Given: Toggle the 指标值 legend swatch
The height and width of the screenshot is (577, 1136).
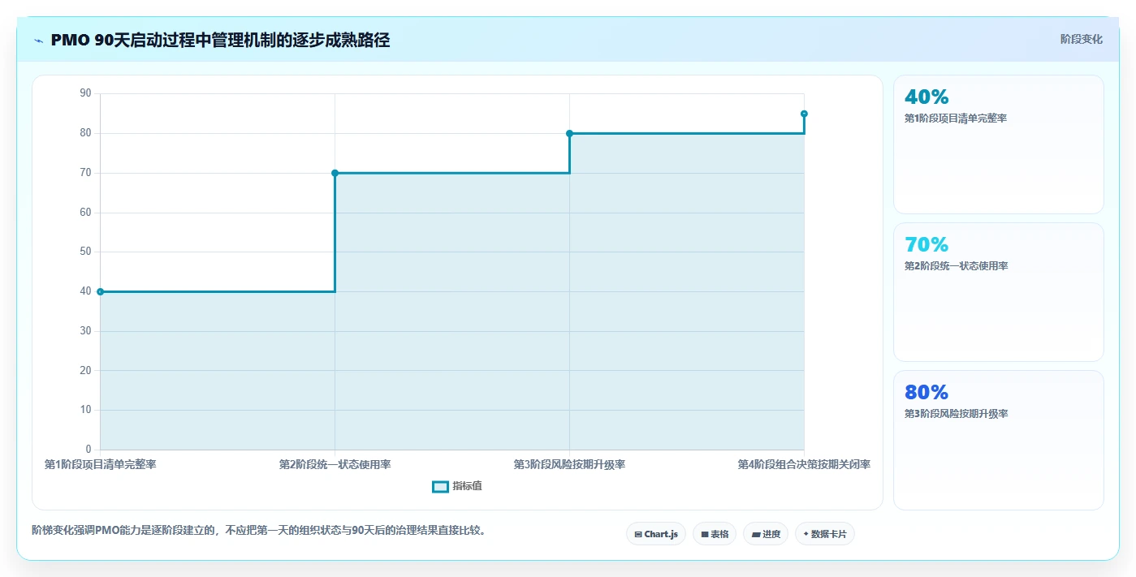Looking at the screenshot, I should 440,486.
